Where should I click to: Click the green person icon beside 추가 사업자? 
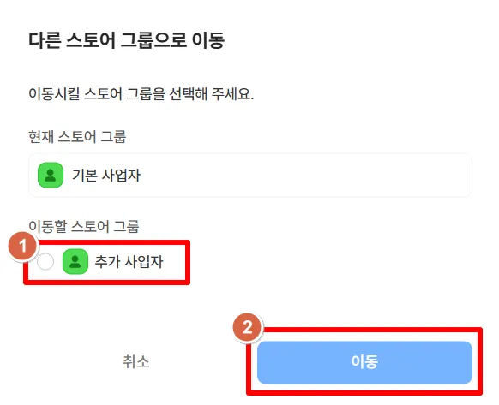[x=75, y=262]
